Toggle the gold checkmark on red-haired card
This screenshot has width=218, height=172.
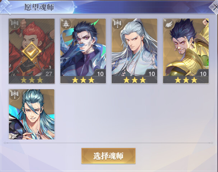click(x=32, y=52)
